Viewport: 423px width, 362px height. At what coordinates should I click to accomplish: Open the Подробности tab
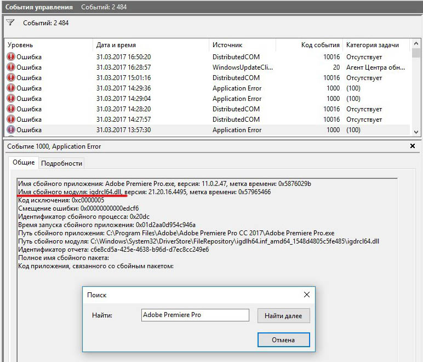point(61,163)
